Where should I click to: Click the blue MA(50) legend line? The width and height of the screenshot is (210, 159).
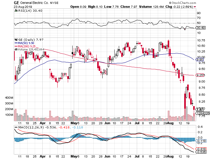click(16, 43)
